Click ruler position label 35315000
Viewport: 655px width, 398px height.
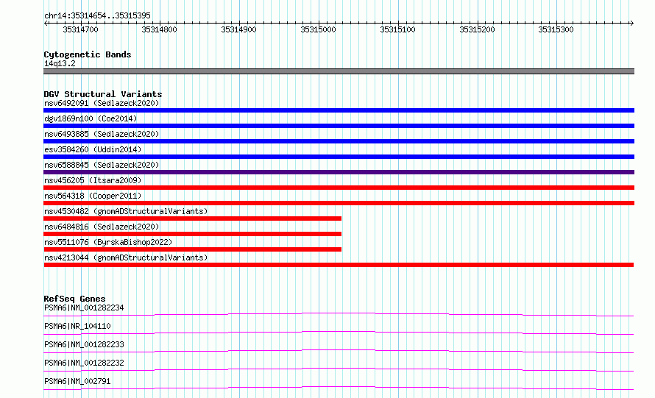pos(318,29)
